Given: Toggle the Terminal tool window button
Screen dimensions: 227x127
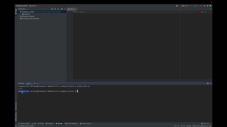Looking at the screenshot, I should tap(59, 123).
